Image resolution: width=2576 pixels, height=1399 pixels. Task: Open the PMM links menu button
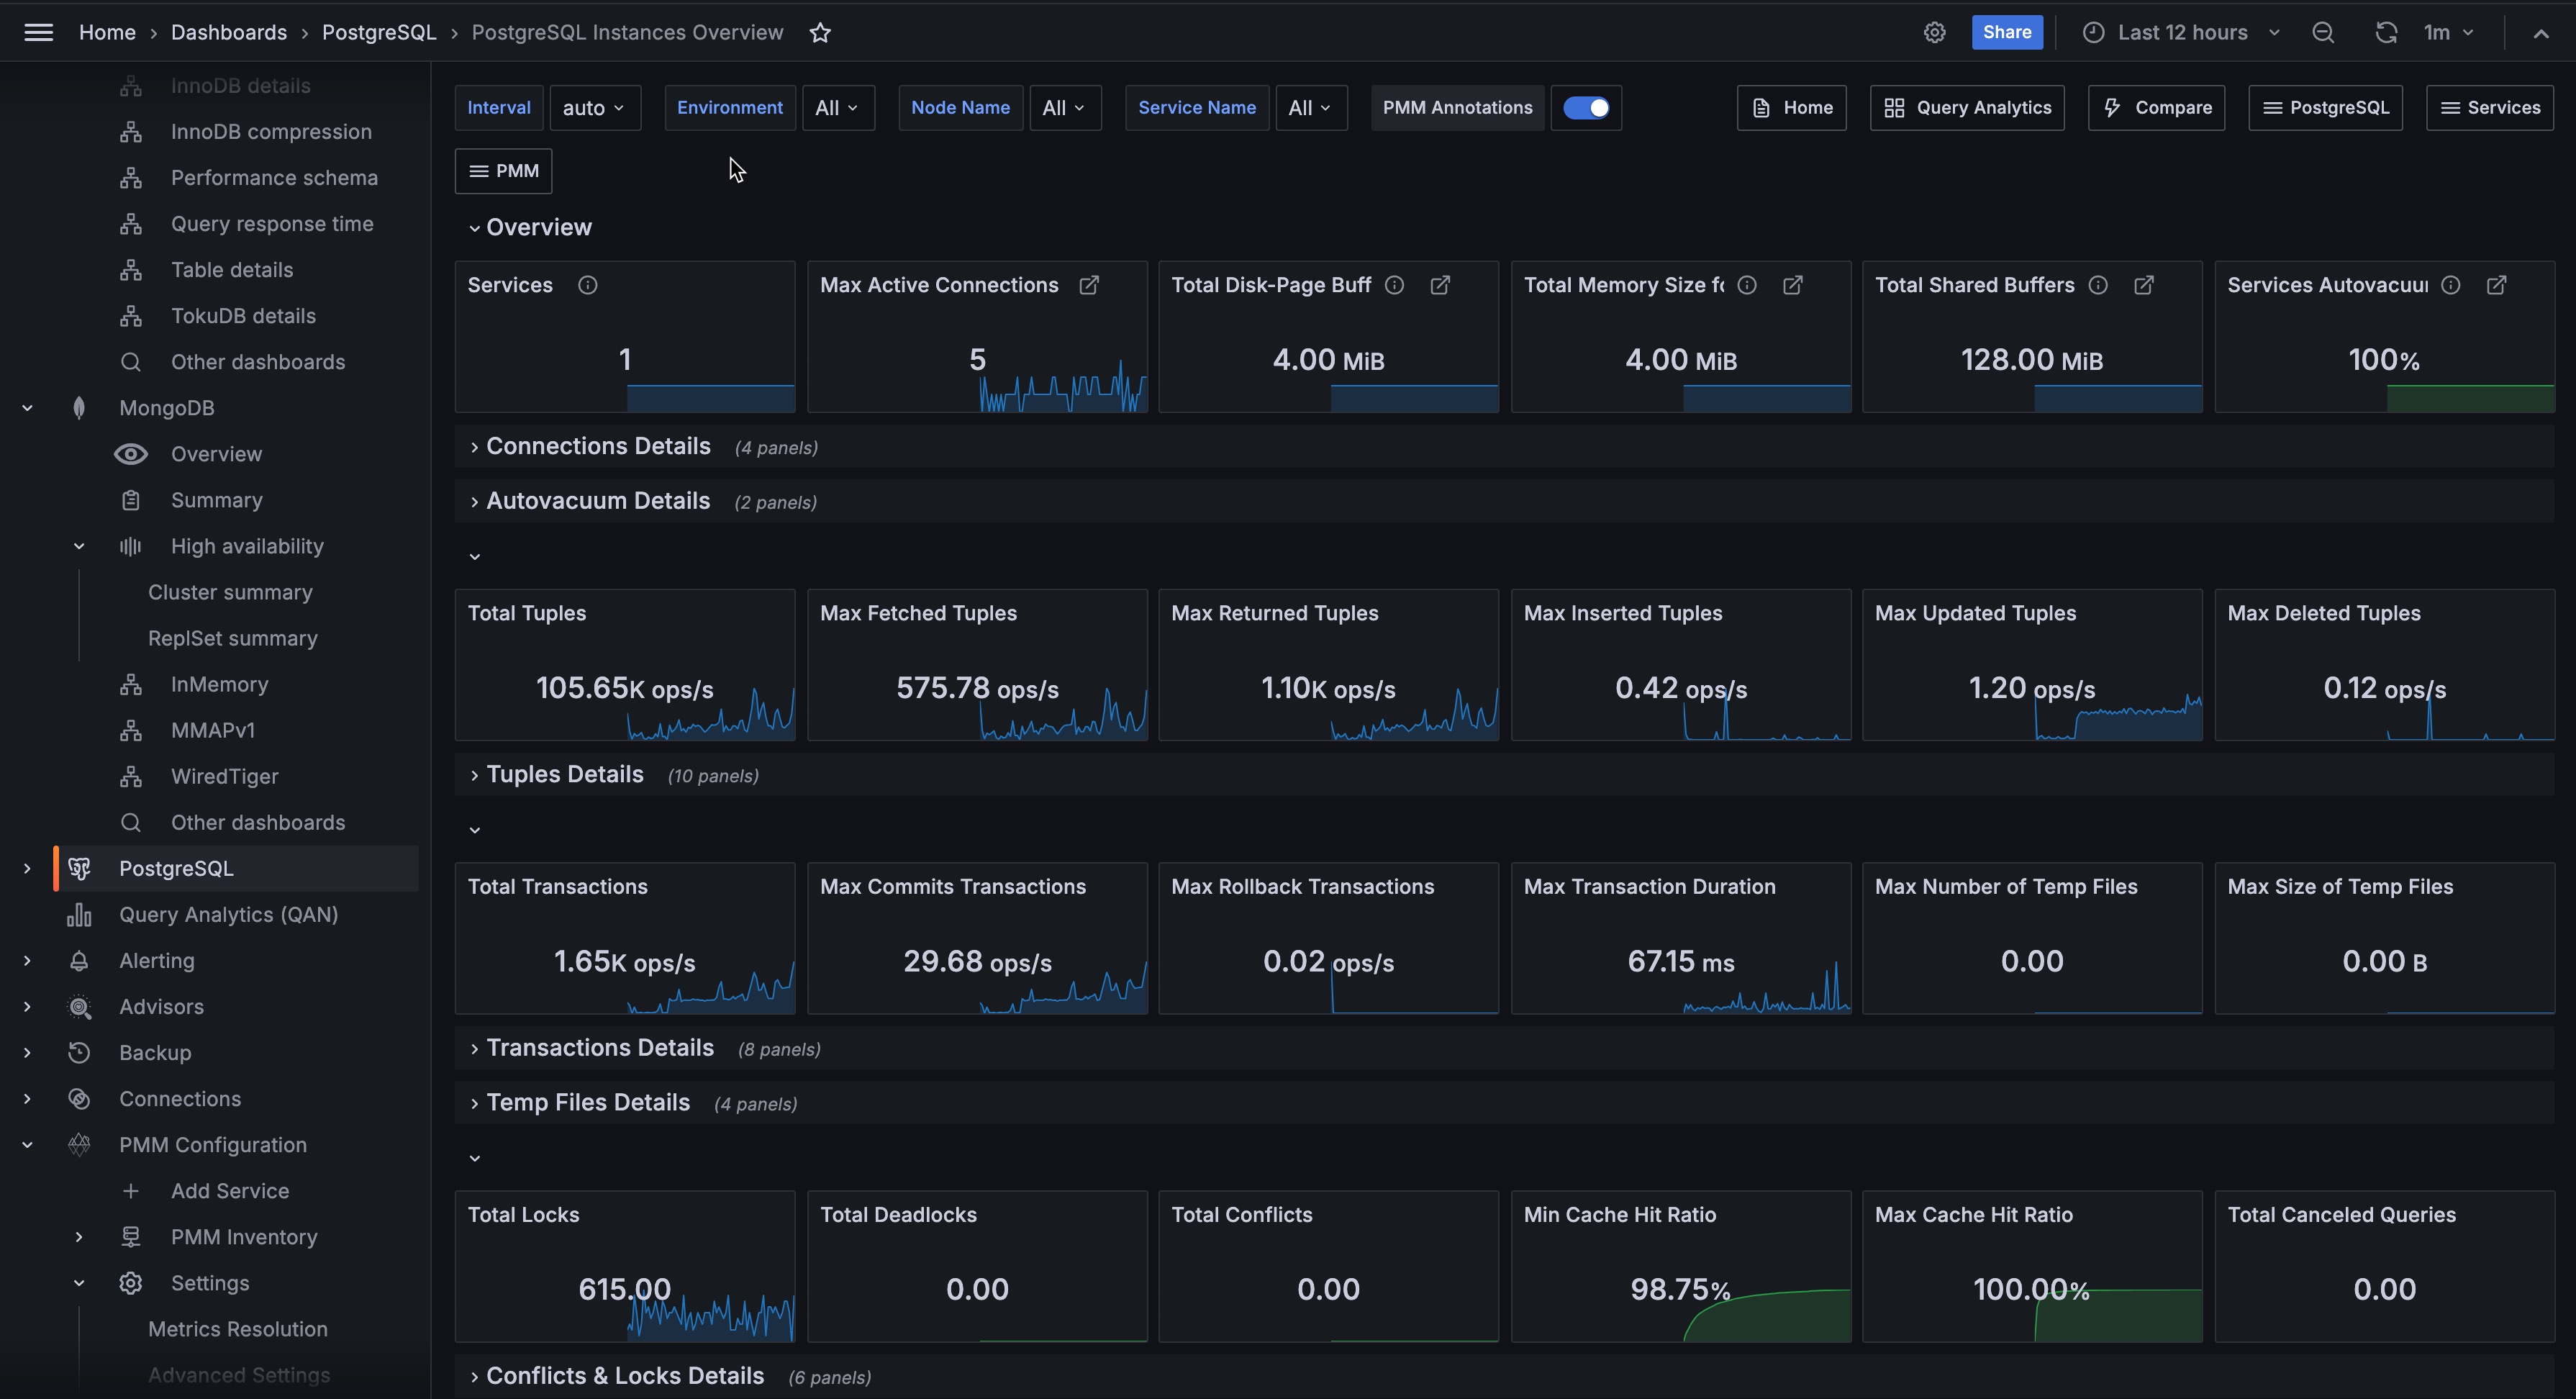503,170
